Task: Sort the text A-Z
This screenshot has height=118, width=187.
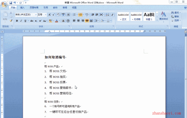Action: click(x=107, y=15)
